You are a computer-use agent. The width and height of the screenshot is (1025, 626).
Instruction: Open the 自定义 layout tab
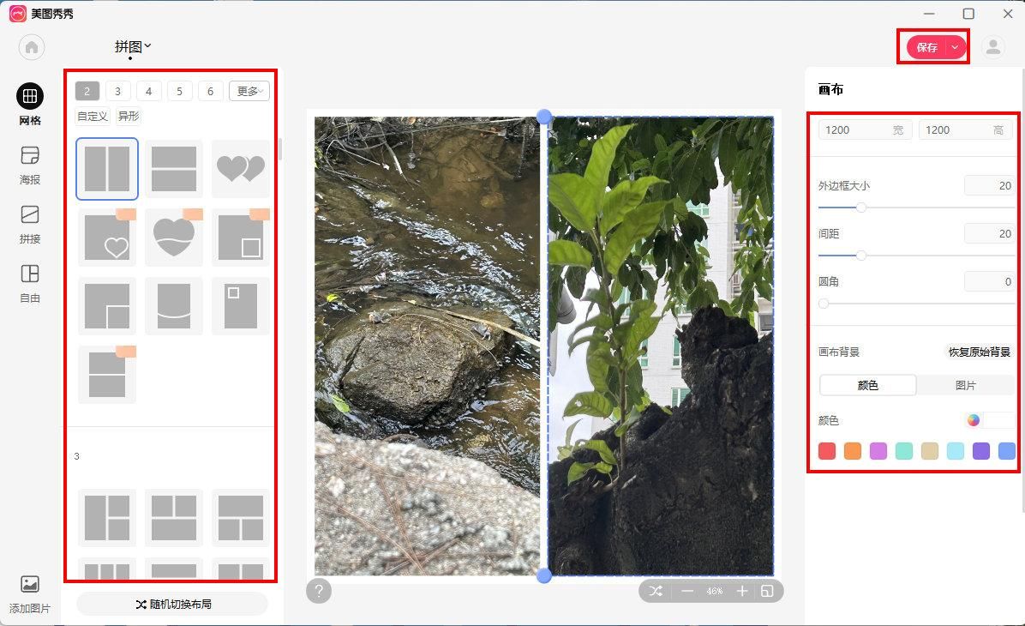pos(93,116)
